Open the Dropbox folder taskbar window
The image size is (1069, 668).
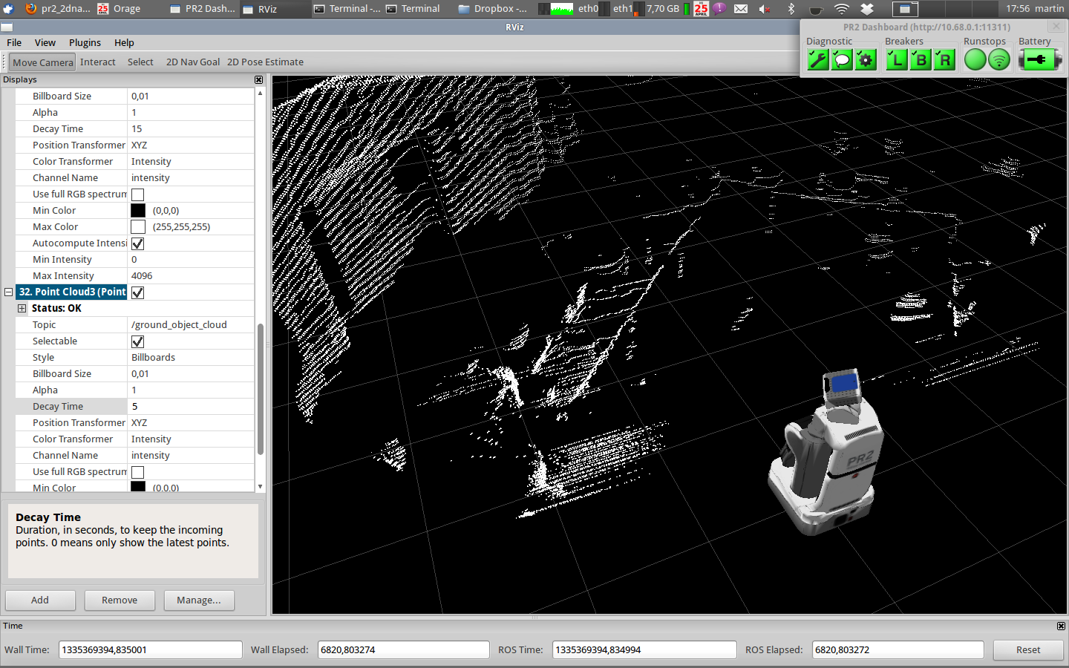pyautogui.click(x=492, y=9)
